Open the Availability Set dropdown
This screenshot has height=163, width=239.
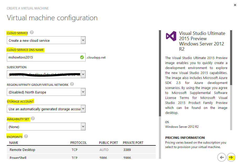(46, 127)
